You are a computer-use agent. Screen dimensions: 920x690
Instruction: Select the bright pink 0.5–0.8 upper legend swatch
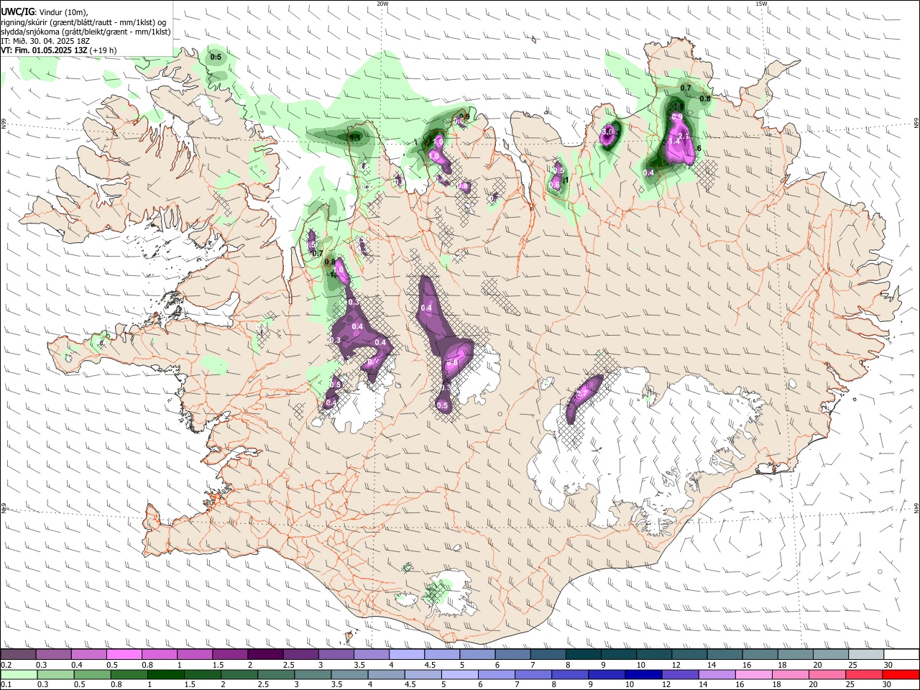[124, 654]
